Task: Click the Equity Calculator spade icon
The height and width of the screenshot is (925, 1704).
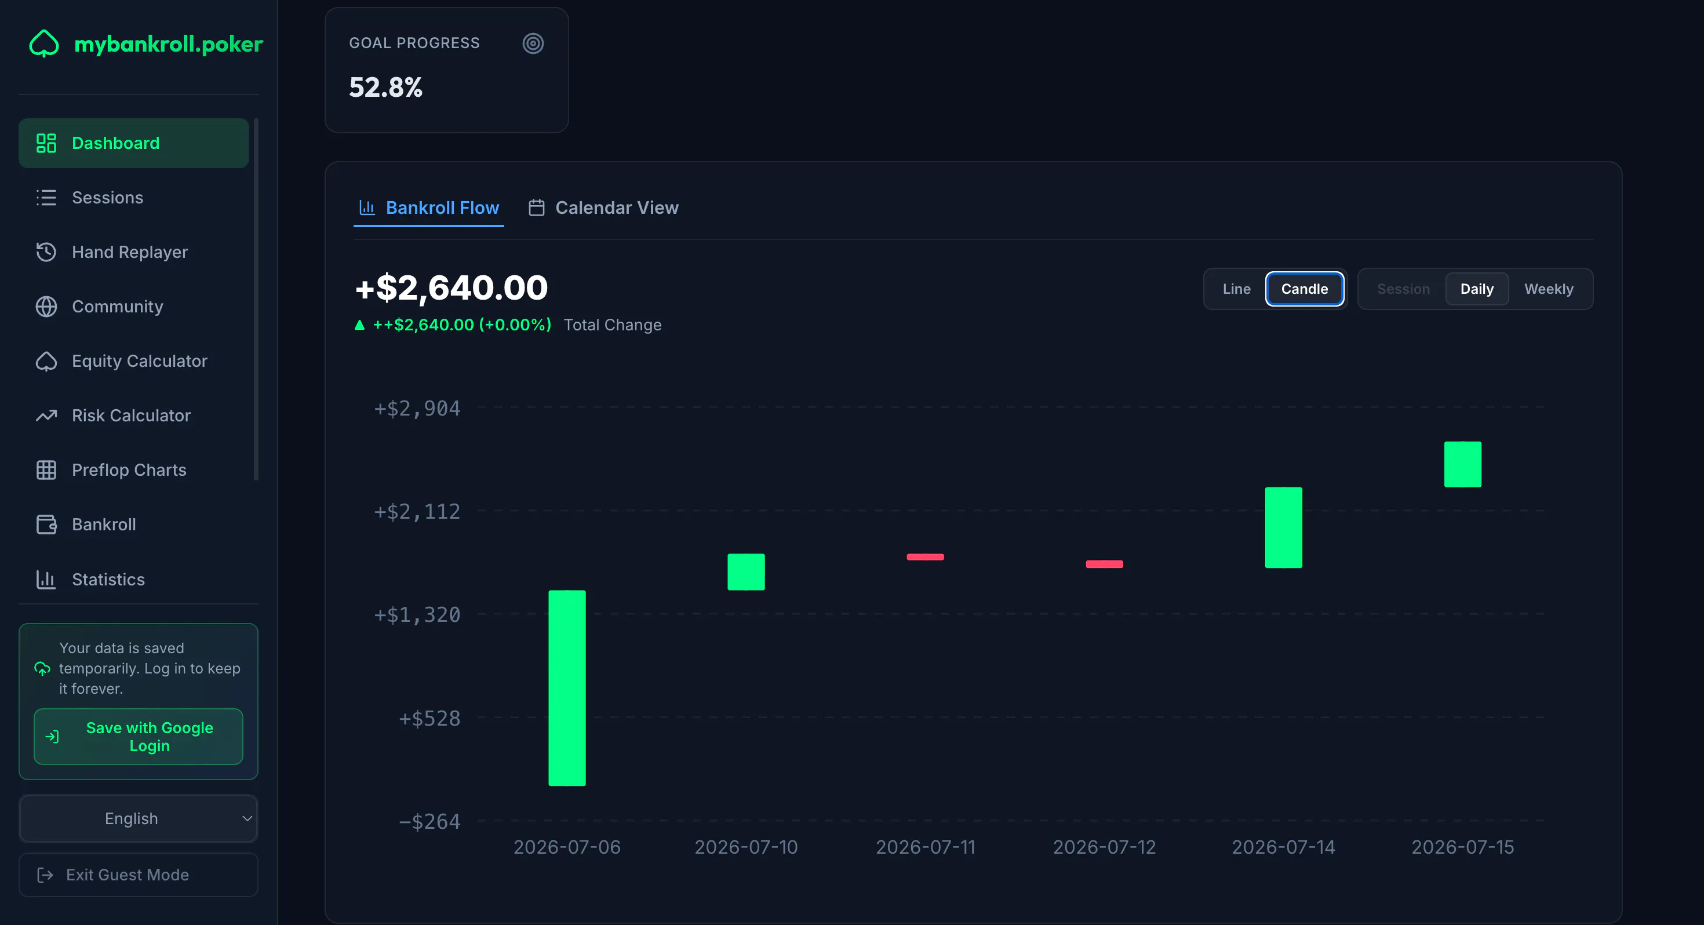Action: tap(46, 361)
